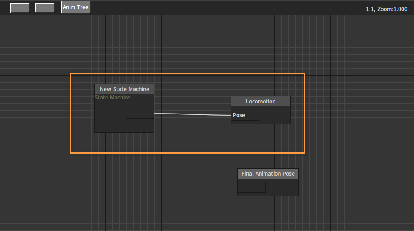Click the back navigation arrow button

click(20, 7)
